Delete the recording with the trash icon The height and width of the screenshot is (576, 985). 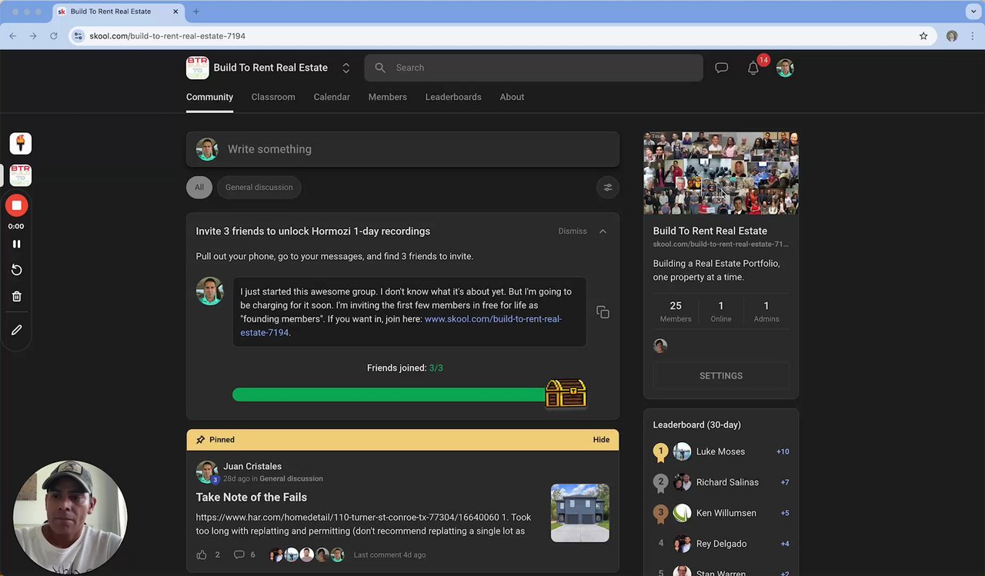click(x=16, y=296)
